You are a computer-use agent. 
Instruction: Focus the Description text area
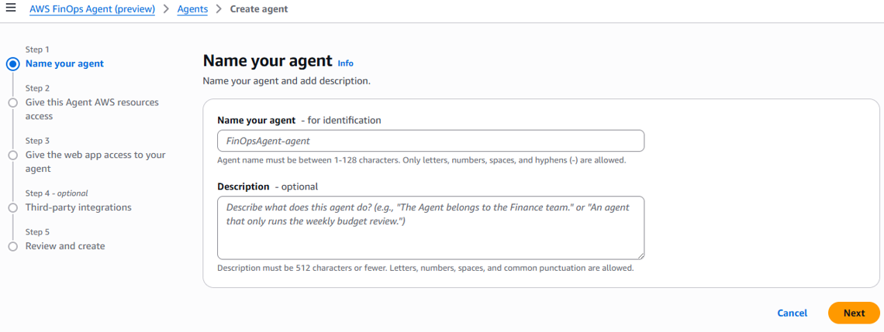pos(430,228)
